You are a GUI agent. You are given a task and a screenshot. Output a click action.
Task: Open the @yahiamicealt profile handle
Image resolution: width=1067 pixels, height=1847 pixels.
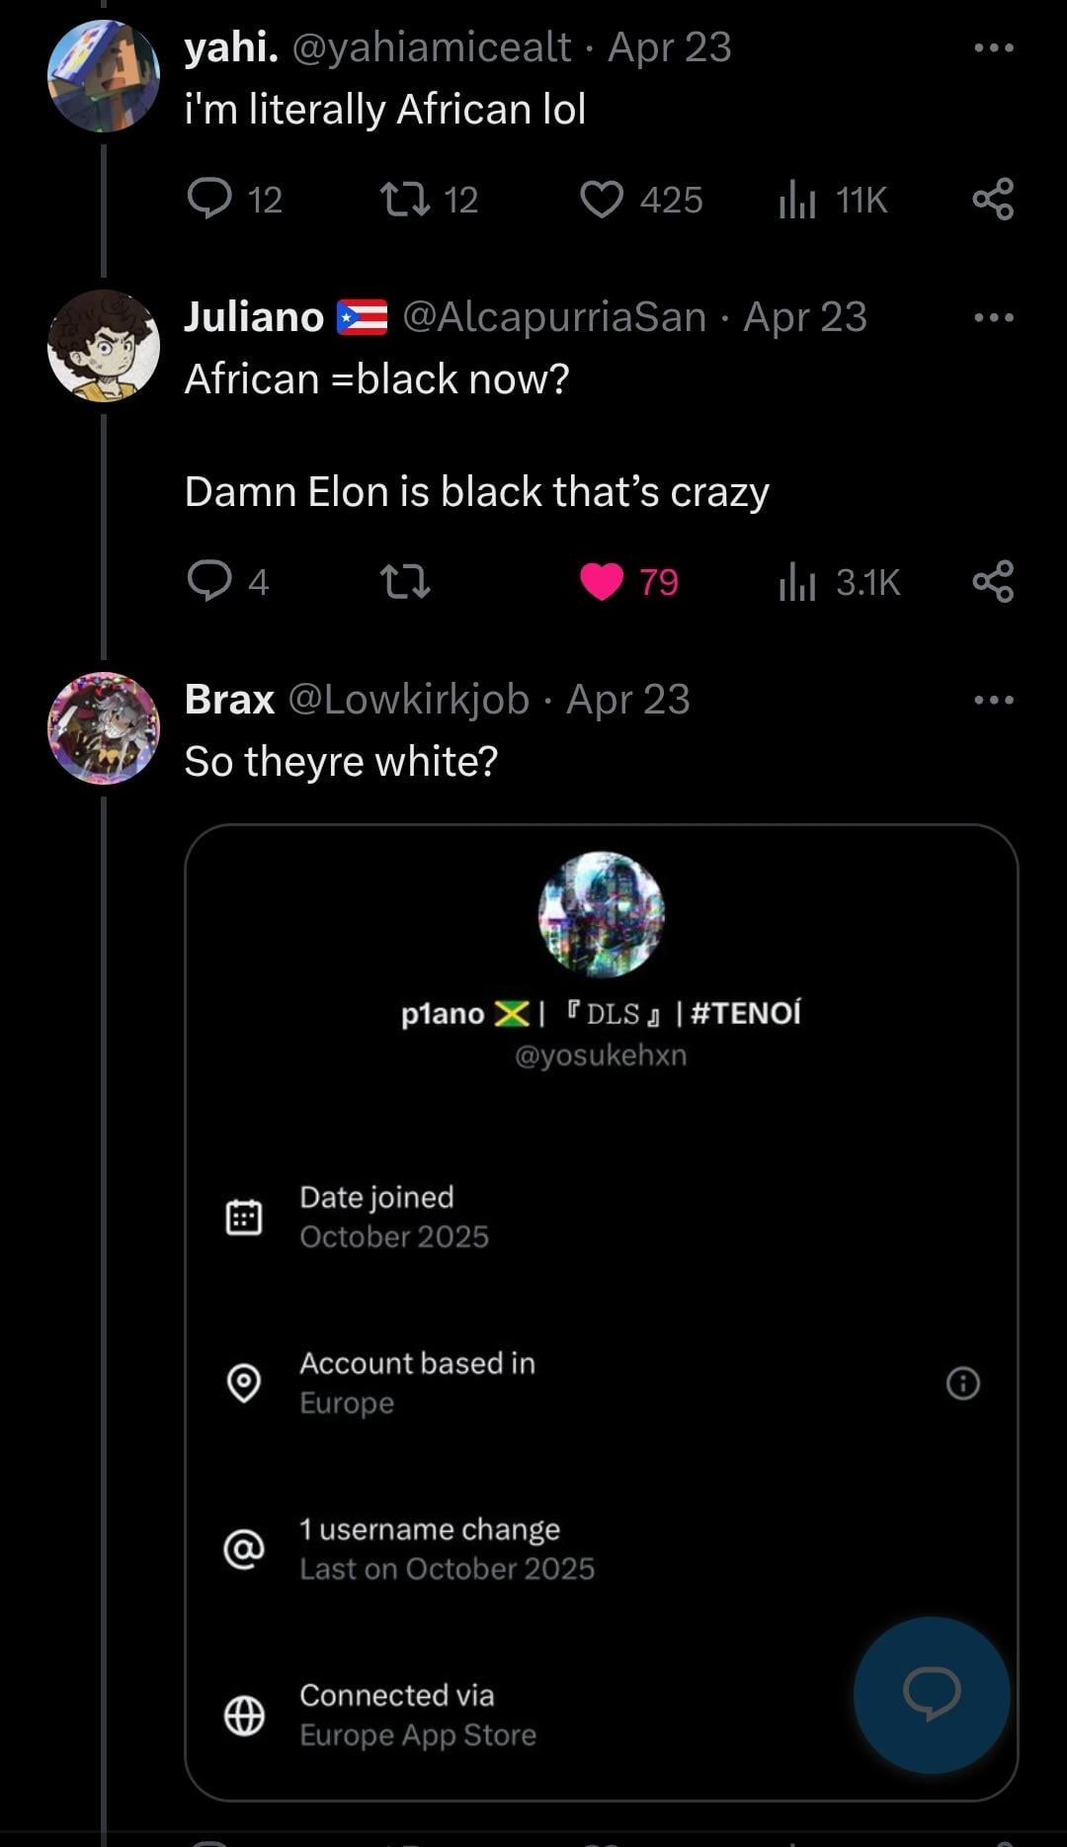point(432,47)
